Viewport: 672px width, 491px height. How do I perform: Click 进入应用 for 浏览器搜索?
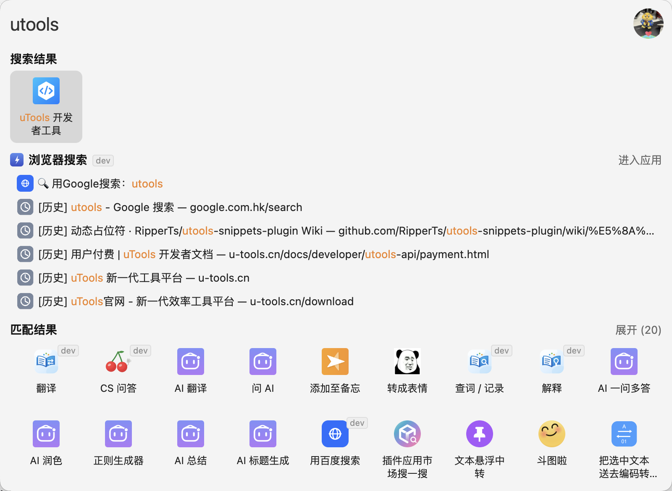[640, 160]
